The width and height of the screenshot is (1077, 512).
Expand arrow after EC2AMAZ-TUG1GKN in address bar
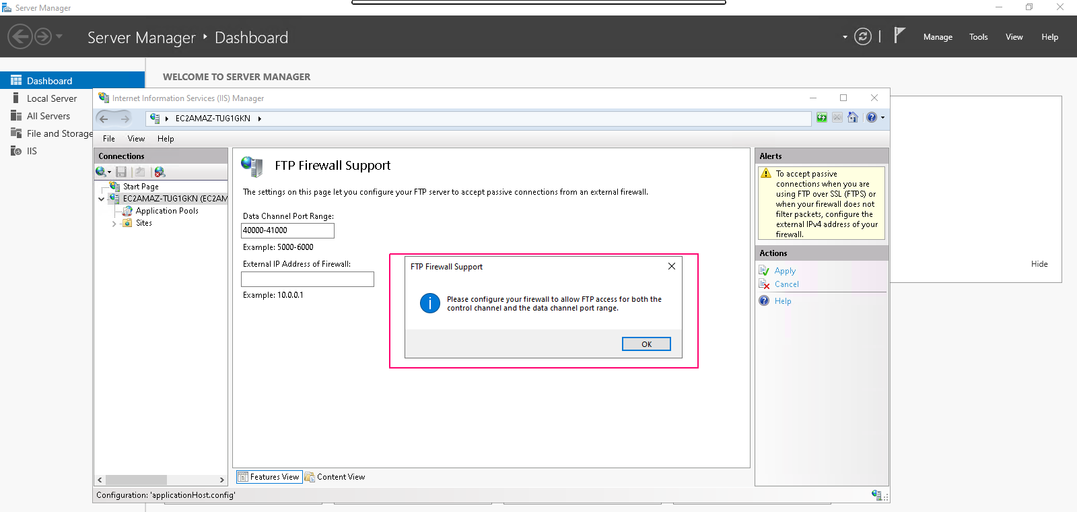(x=260, y=119)
